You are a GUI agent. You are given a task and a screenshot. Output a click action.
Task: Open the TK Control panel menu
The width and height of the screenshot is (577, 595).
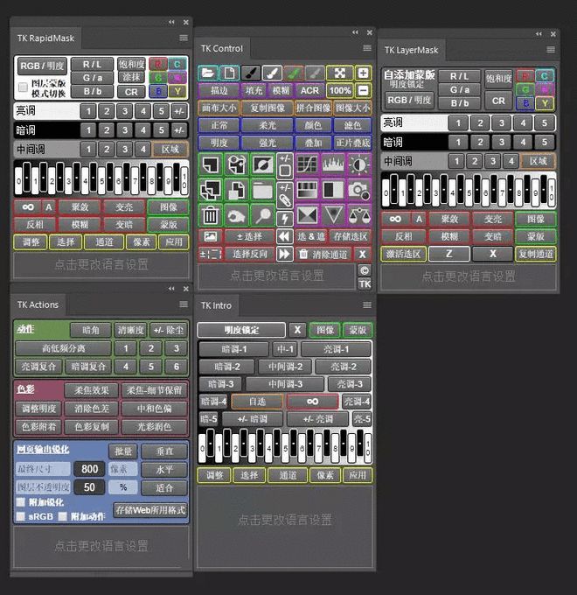click(x=367, y=48)
